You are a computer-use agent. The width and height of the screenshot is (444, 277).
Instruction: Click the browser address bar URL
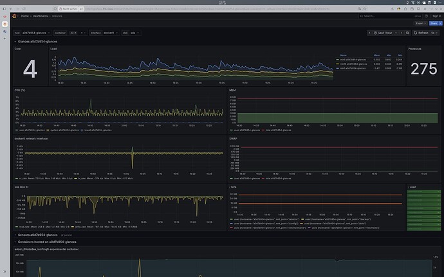pyautogui.click(x=207, y=9)
